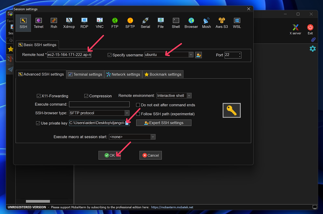Toggle X11-Forwarding checkbox
Screen dimensions: 323x214
tap(39, 96)
